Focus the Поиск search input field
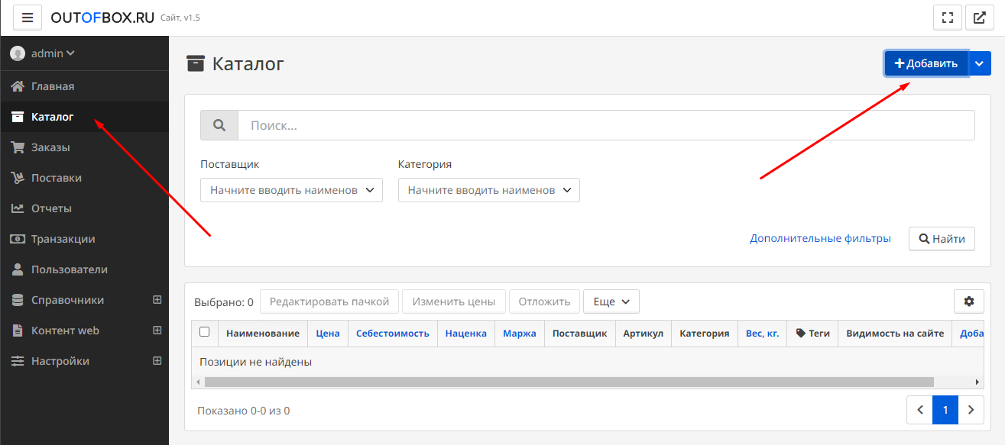The width and height of the screenshot is (1005, 445). 606,125
